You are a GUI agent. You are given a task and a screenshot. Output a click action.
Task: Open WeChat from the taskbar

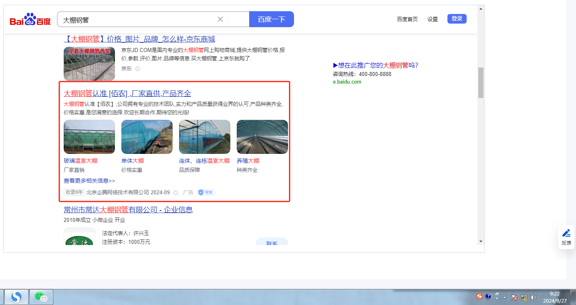point(41,297)
